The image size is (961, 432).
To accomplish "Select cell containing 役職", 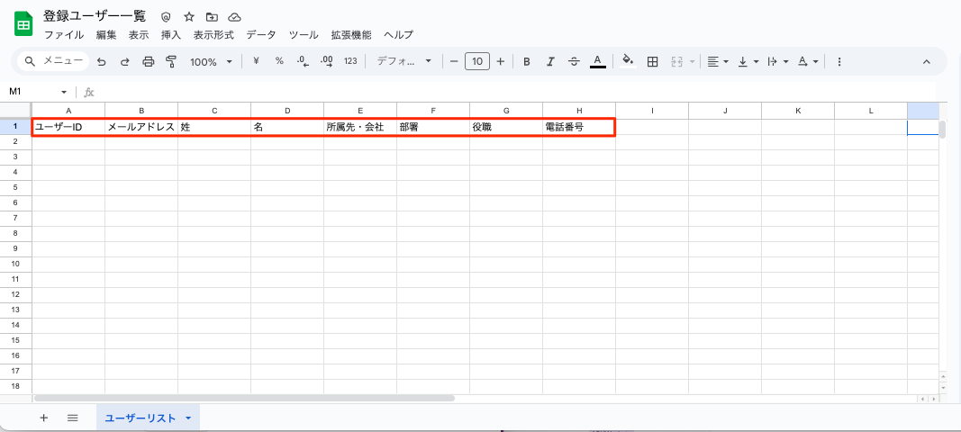I will click(x=506, y=128).
